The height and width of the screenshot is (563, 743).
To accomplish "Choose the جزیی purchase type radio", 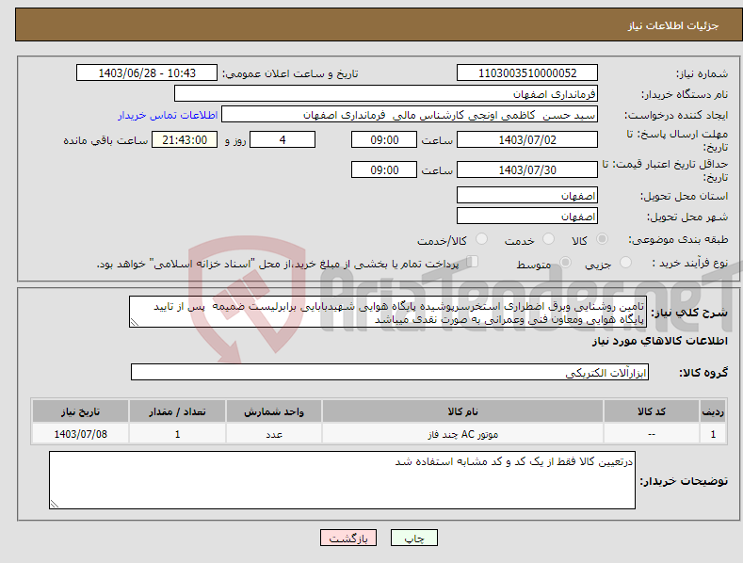I will [x=625, y=262].
